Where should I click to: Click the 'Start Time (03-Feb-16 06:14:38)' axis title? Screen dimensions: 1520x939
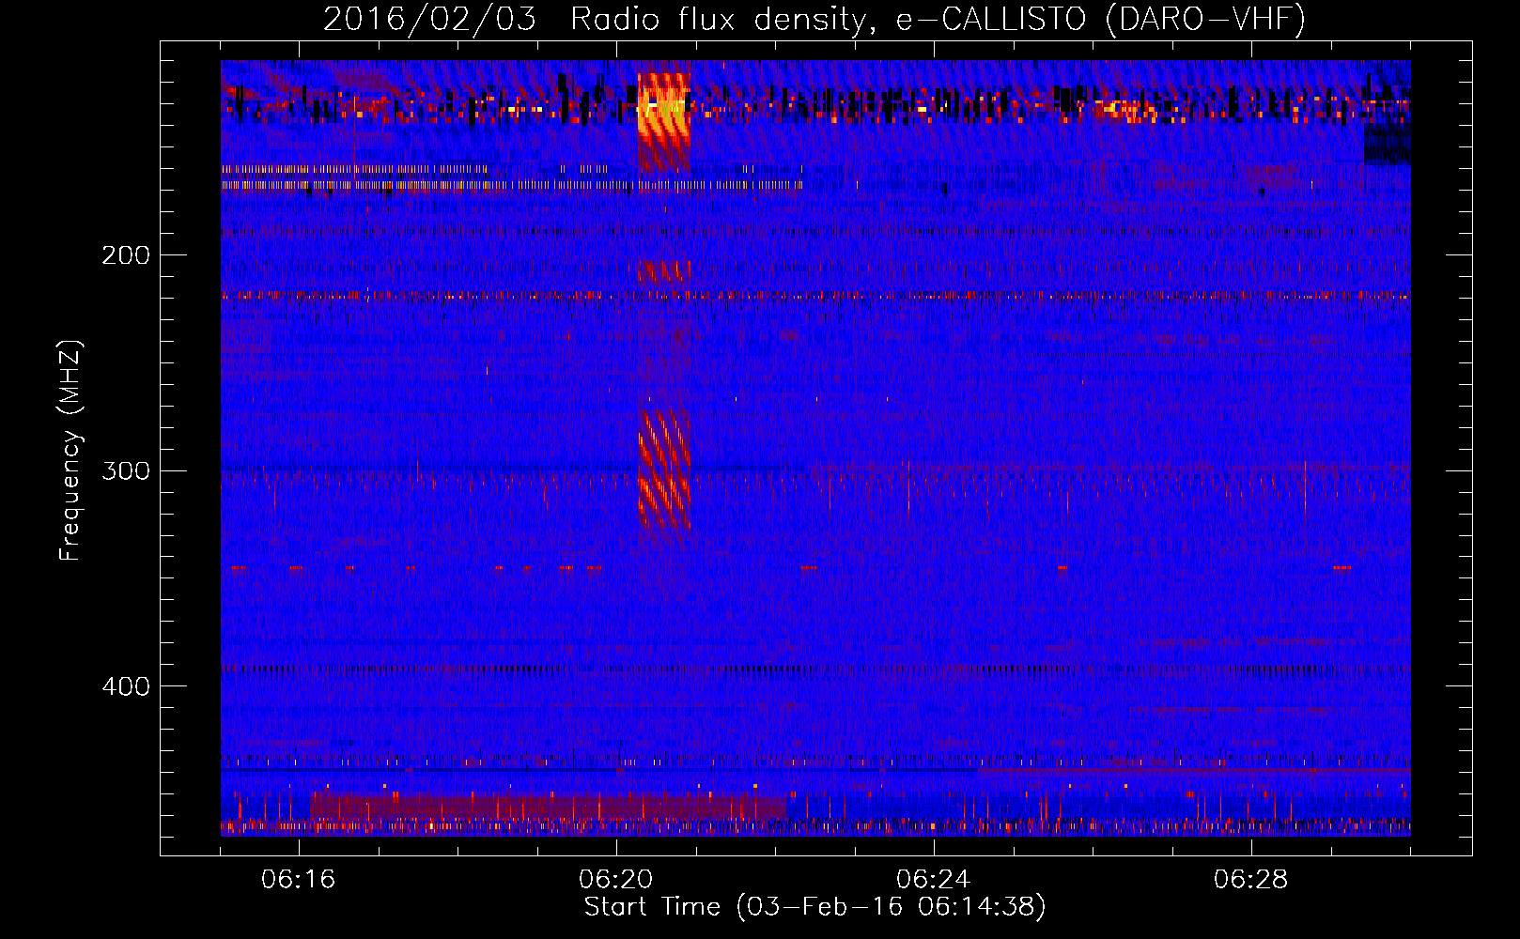click(814, 907)
